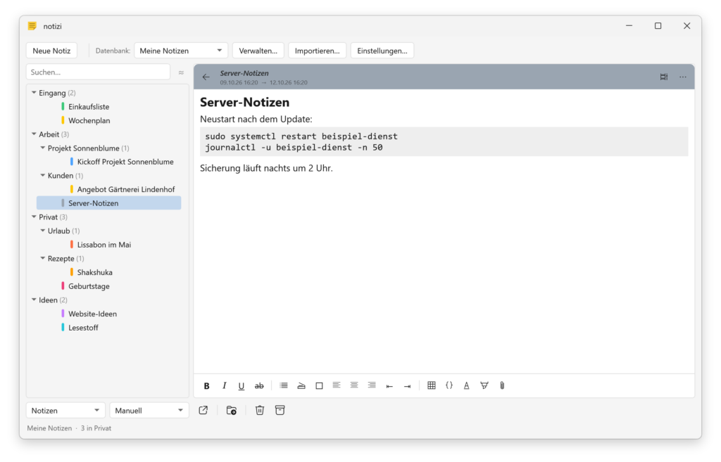Collapse the Urlaub subfolder
Image resolution: width=721 pixels, height=462 pixels.
pos(43,231)
